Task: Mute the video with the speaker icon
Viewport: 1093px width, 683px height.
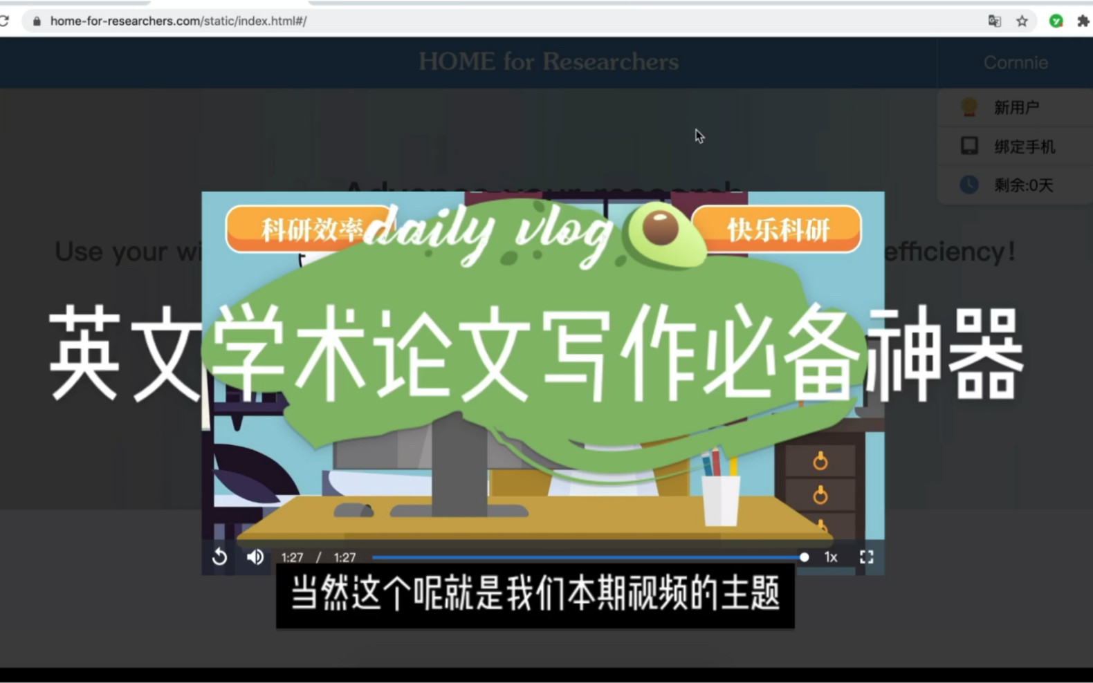Action: [255, 556]
